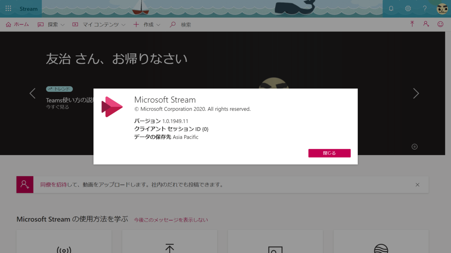Click the Asia Pacific data location text
Image resolution: width=451 pixels, height=253 pixels.
pos(185,137)
